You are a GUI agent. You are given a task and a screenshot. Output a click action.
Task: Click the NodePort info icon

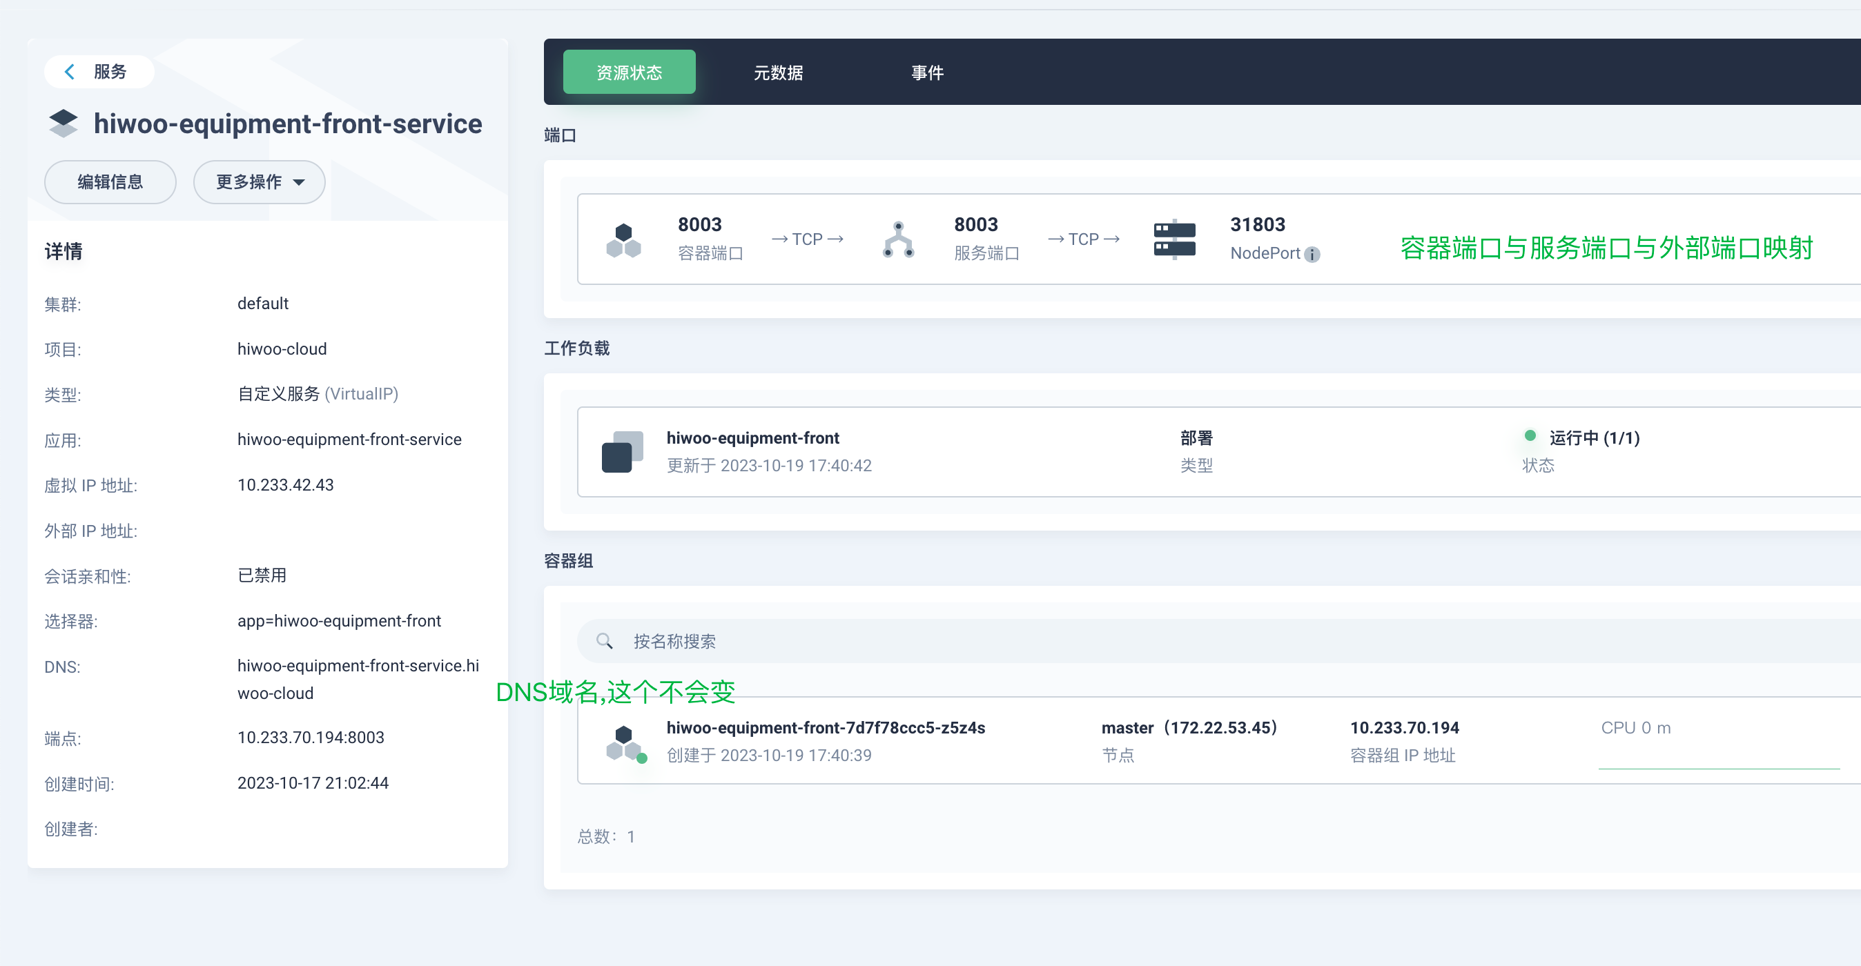(x=1312, y=254)
